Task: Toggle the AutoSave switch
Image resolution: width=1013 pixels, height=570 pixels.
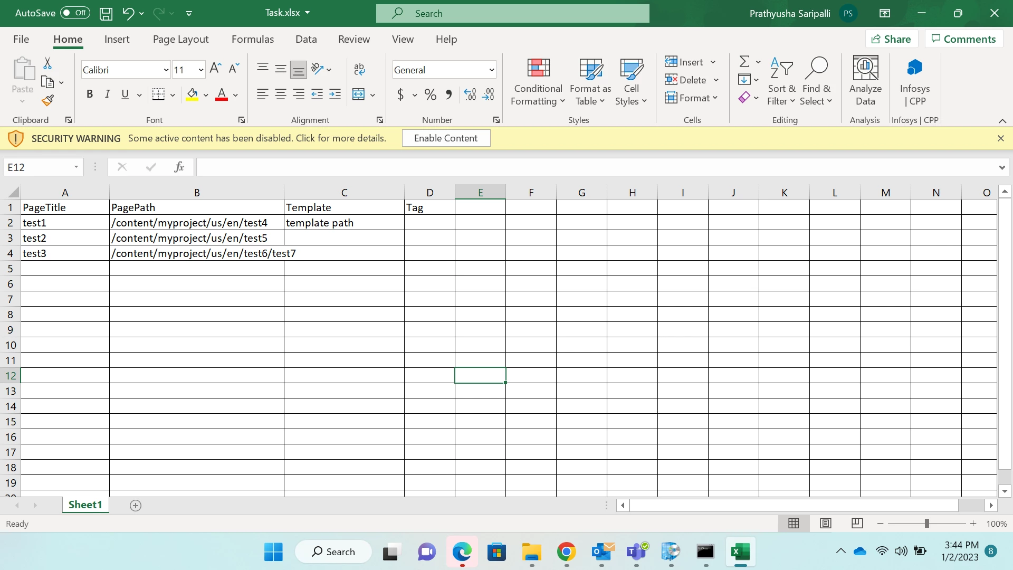Action: [x=74, y=13]
